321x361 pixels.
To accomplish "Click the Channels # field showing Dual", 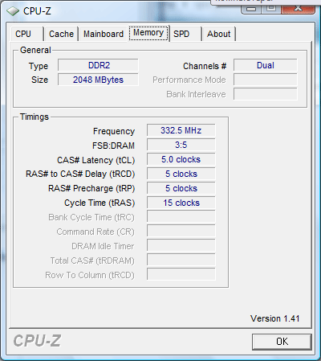I will coord(266,65).
